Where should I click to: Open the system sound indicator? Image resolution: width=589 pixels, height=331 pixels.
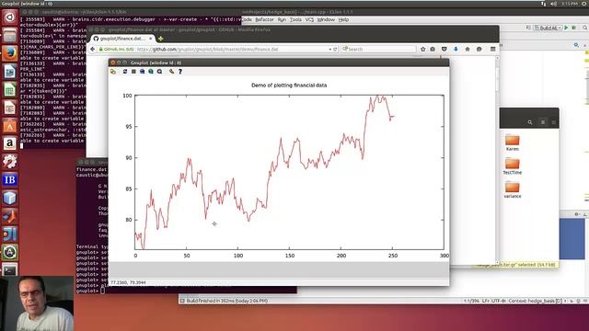[553, 4]
